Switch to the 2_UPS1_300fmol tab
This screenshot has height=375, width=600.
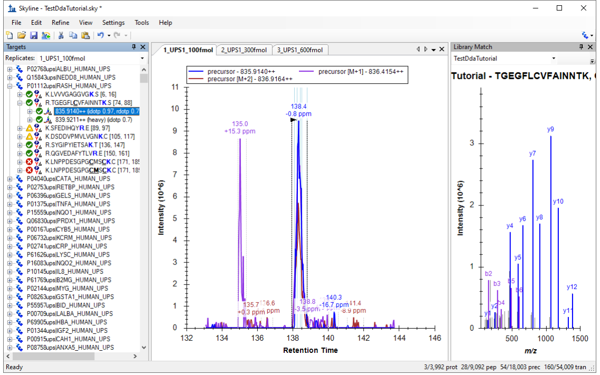tap(244, 50)
